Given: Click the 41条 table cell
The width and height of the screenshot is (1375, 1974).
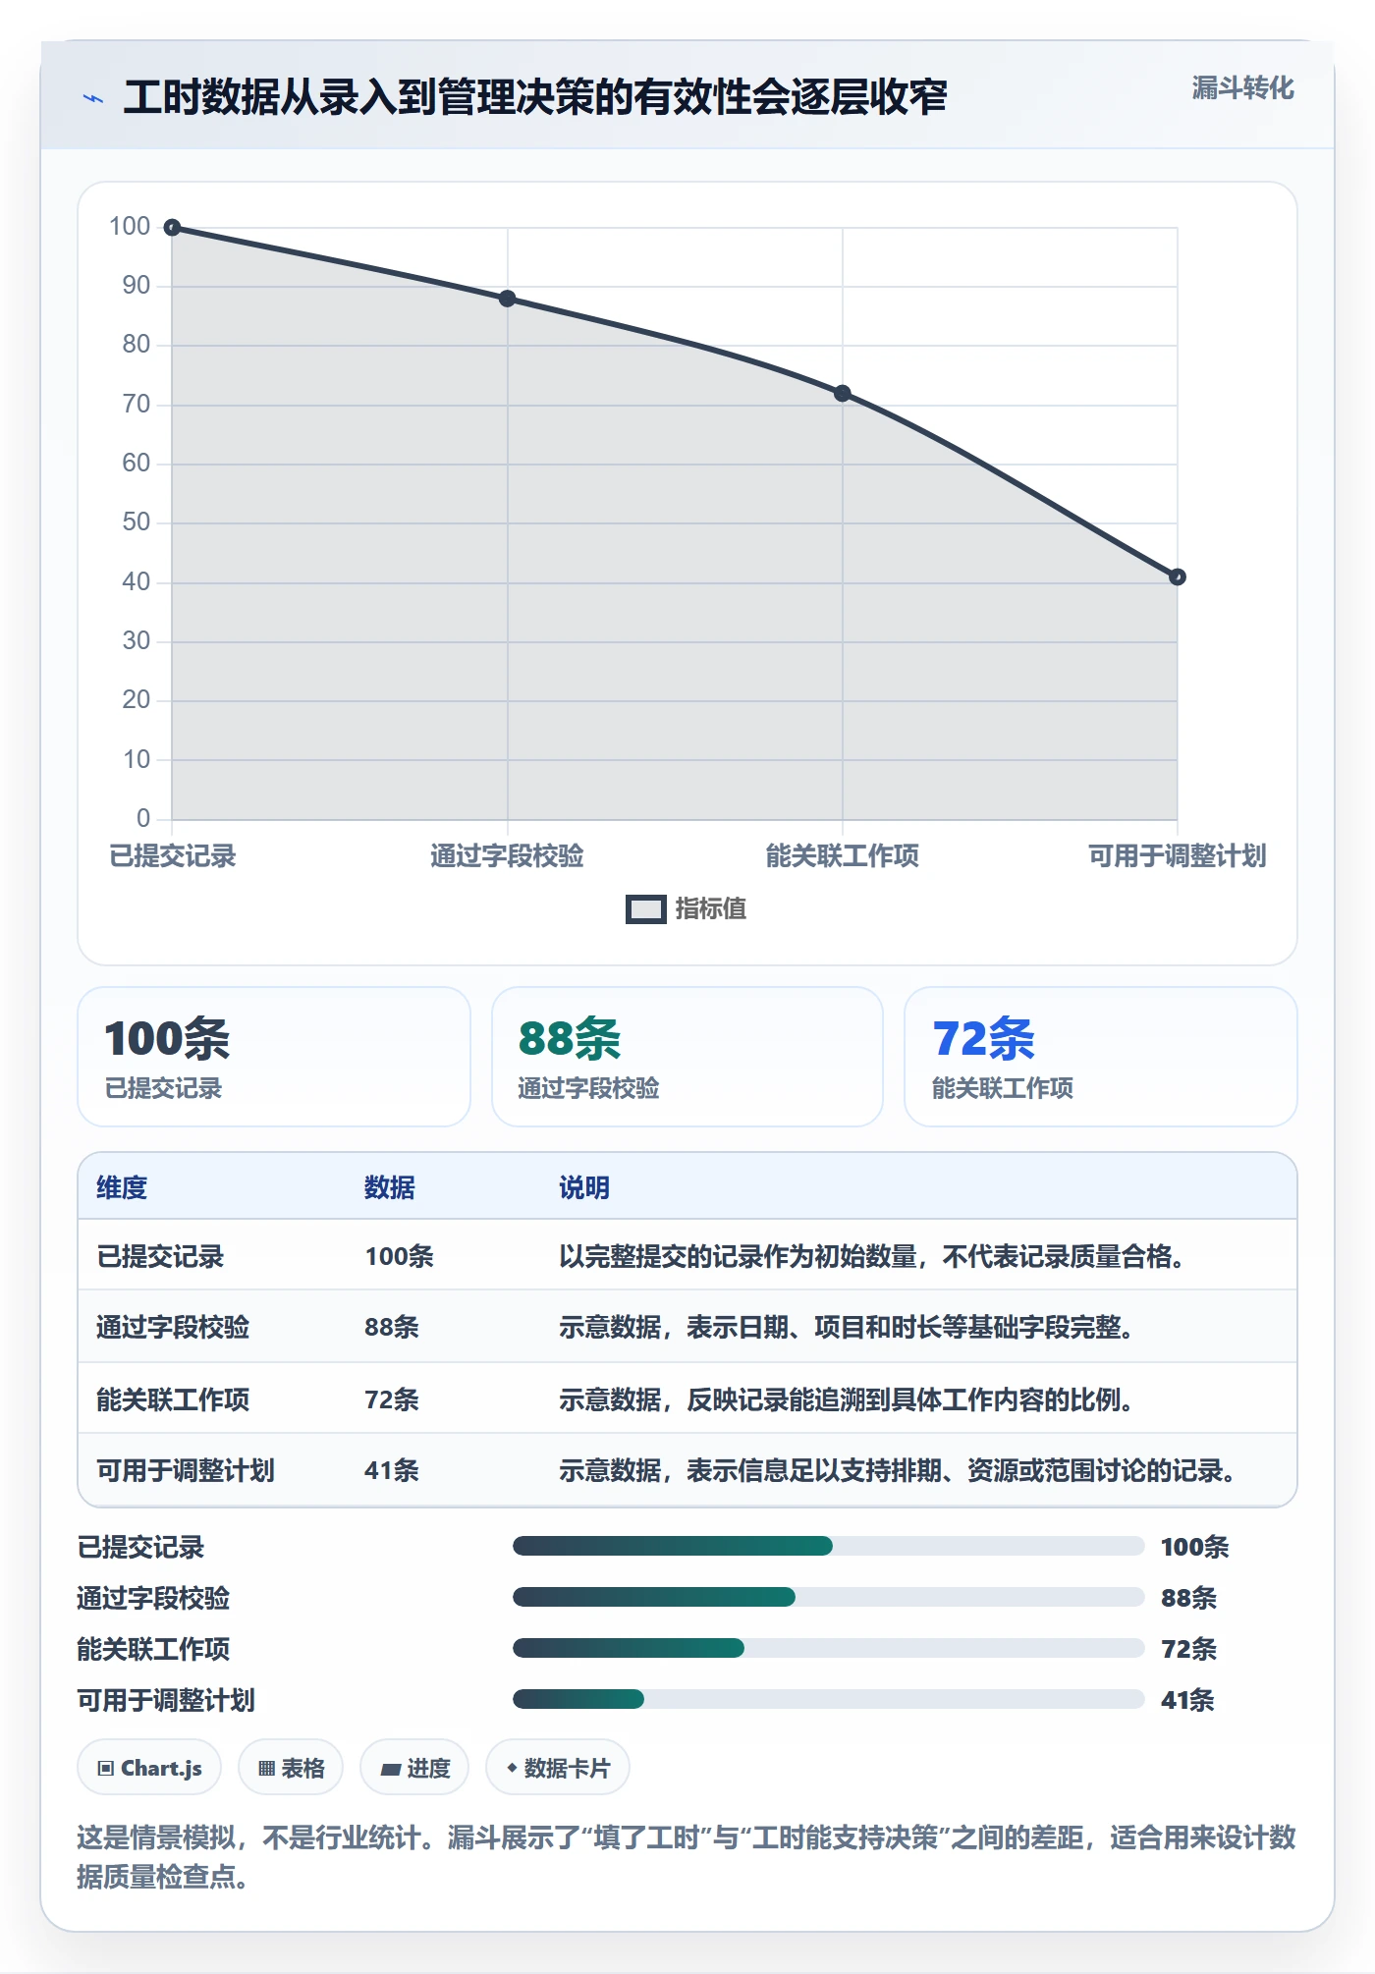Looking at the screenshot, I should [x=392, y=1470].
